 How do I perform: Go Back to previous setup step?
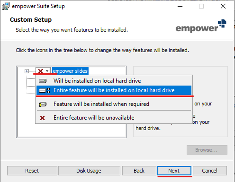click(x=139, y=171)
